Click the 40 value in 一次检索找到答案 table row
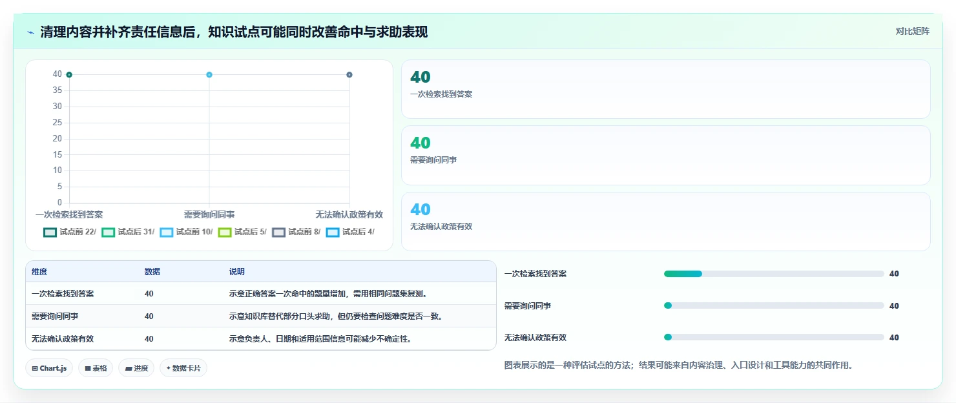956x403 pixels. tap(149, 294)
